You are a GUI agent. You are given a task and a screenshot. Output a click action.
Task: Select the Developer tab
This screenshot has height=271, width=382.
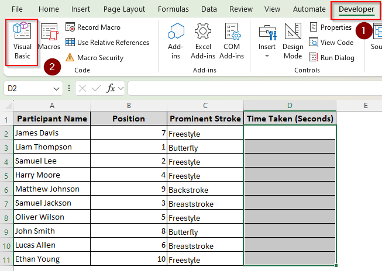pyautogui.click(x=356, y=9)
